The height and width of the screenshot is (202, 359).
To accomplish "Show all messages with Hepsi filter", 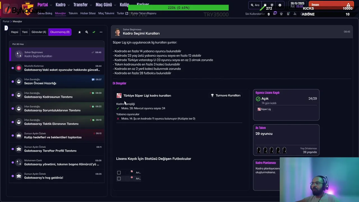I will [15, 32].
